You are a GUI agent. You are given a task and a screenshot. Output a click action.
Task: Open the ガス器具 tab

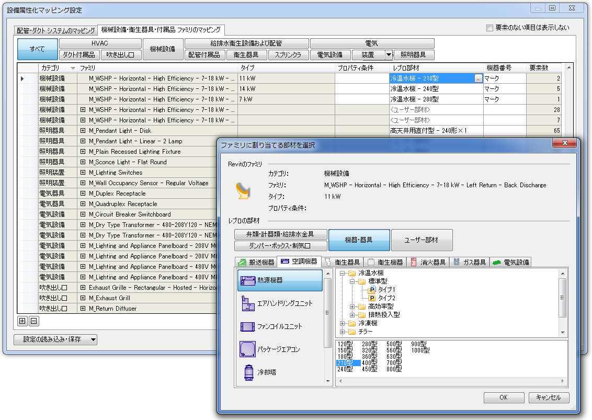[470, 262]
